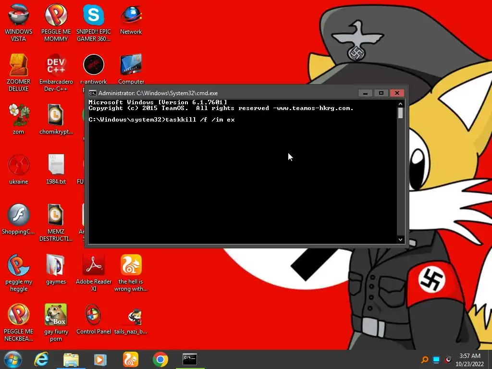Image resolution: width=492 pixels, height=369 pixels.
Task: Maximize the cmd.exe window
Action: 381,93
